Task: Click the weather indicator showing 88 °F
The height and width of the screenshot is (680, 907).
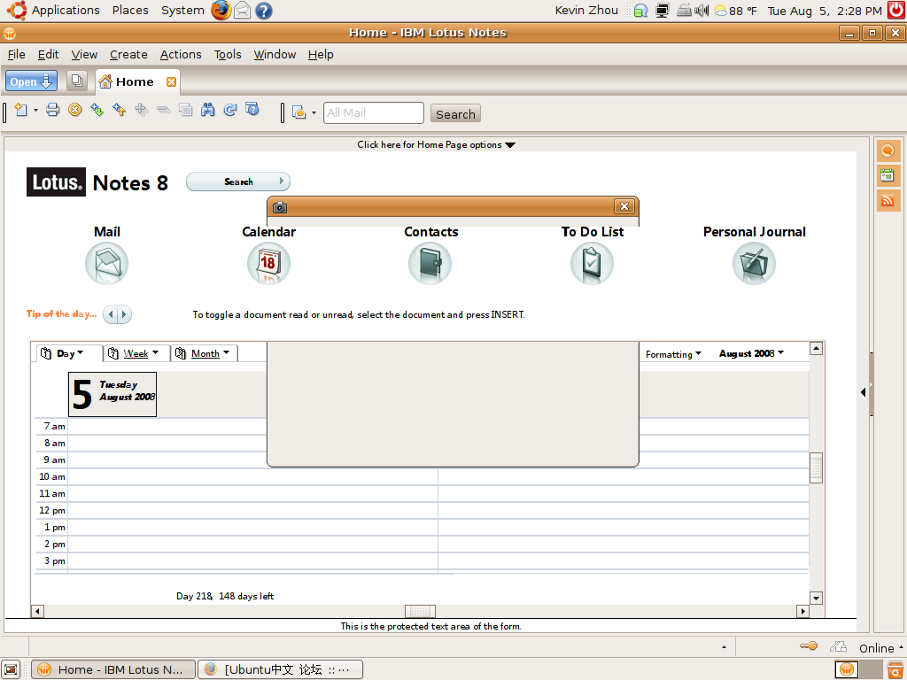Action: click(x=736, y=11)
